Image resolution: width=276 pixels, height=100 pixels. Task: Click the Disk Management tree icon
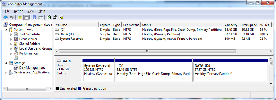pos(16,68)
